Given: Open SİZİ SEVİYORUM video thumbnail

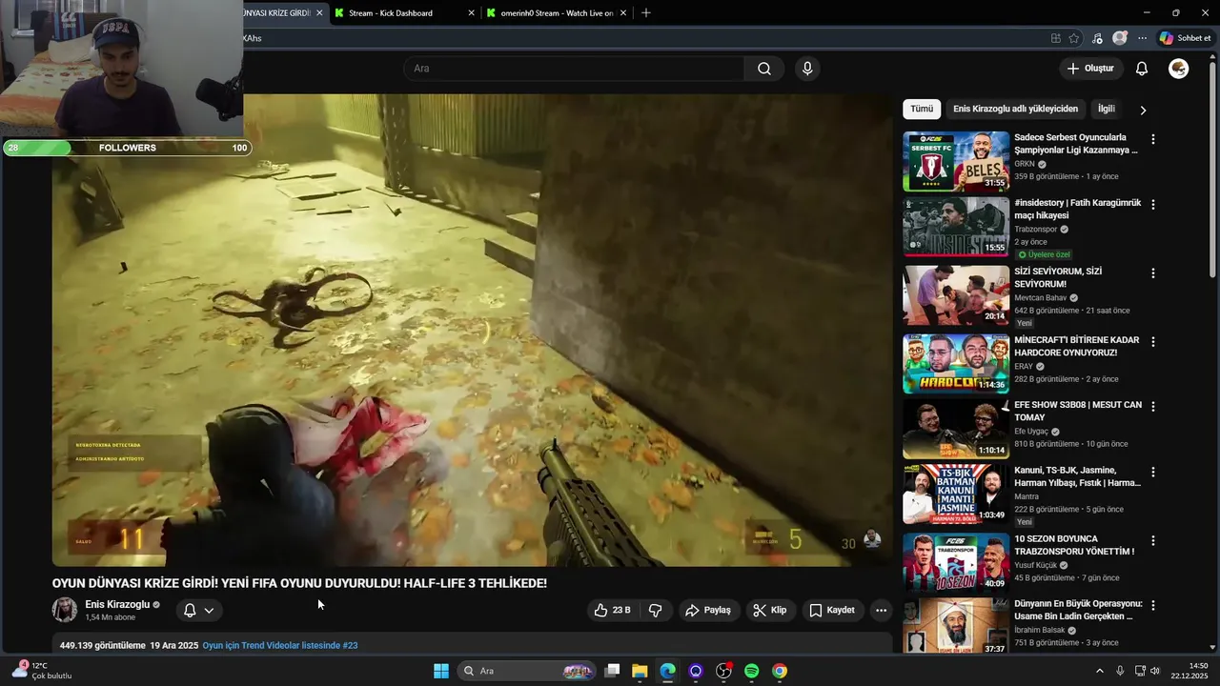Looking at the screenshot, I should [x=956, y=295].
